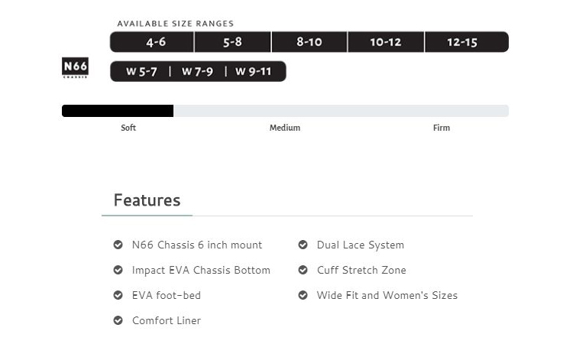Select women's size W 7-9

point(197,71)
